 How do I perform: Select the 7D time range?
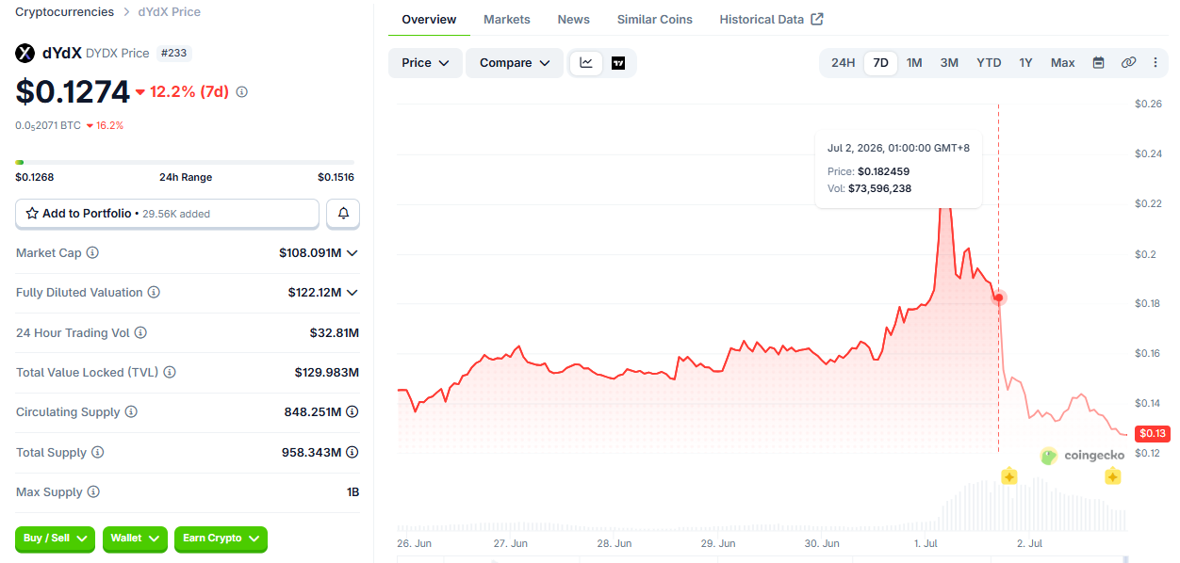click(880, 63)
